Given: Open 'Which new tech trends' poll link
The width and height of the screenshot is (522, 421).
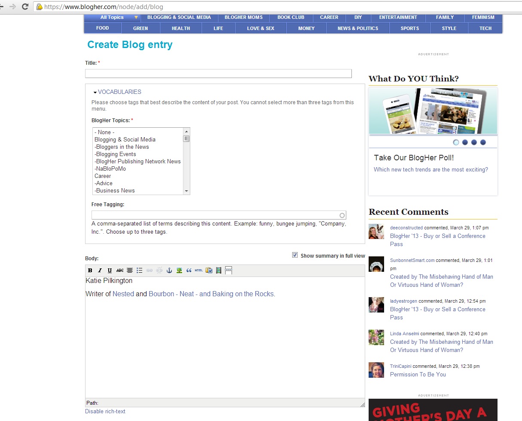Looking at the screenshot, I should [431, 169].
